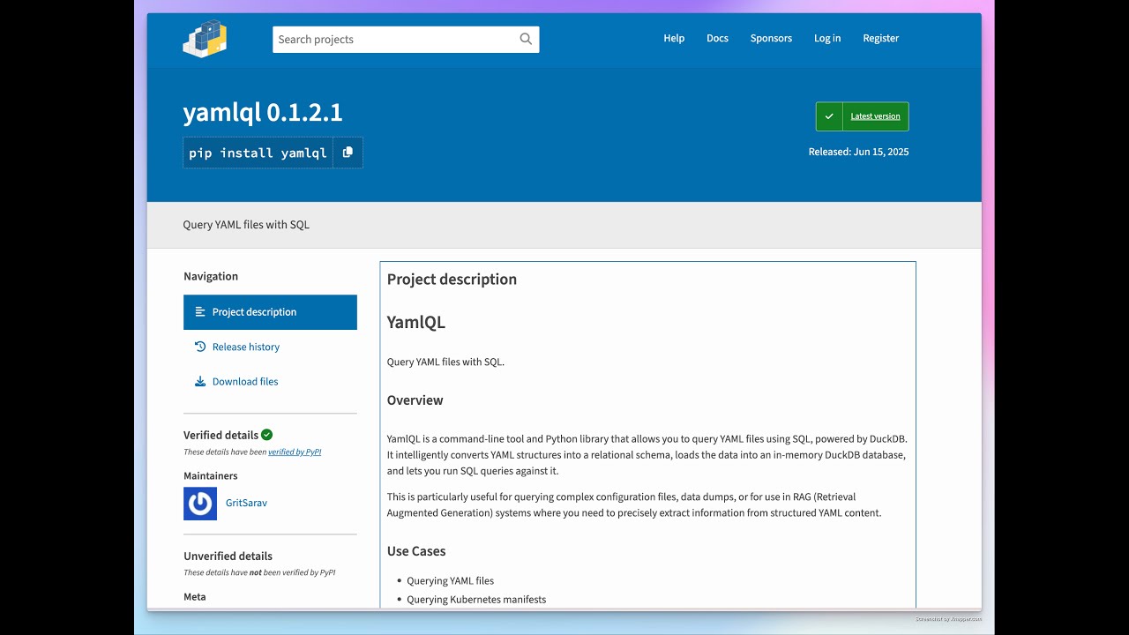Open the Download files tab
Screen dimensions: 1129x635
(x=270, y=382)
